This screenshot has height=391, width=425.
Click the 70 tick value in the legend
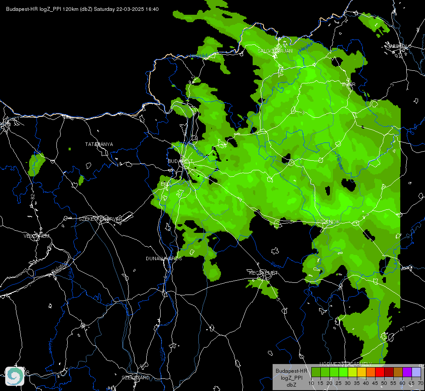(420, 383)
